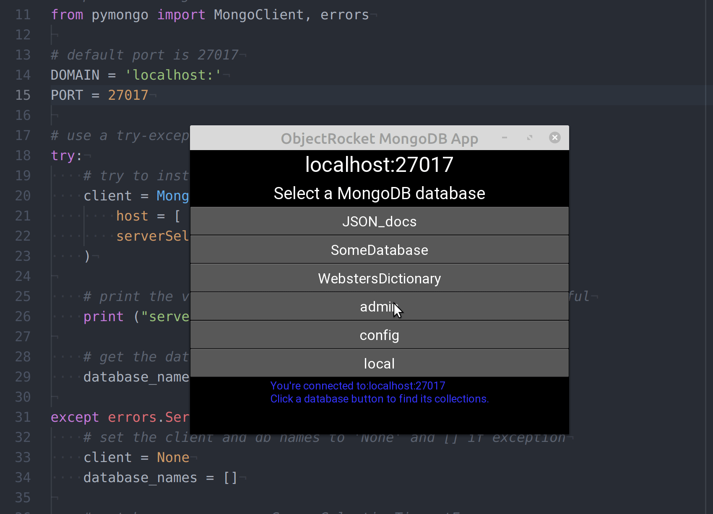Click the ObjectRocket MongoDB App title text
The image size is (713, 514).
[x=380, y=138]
